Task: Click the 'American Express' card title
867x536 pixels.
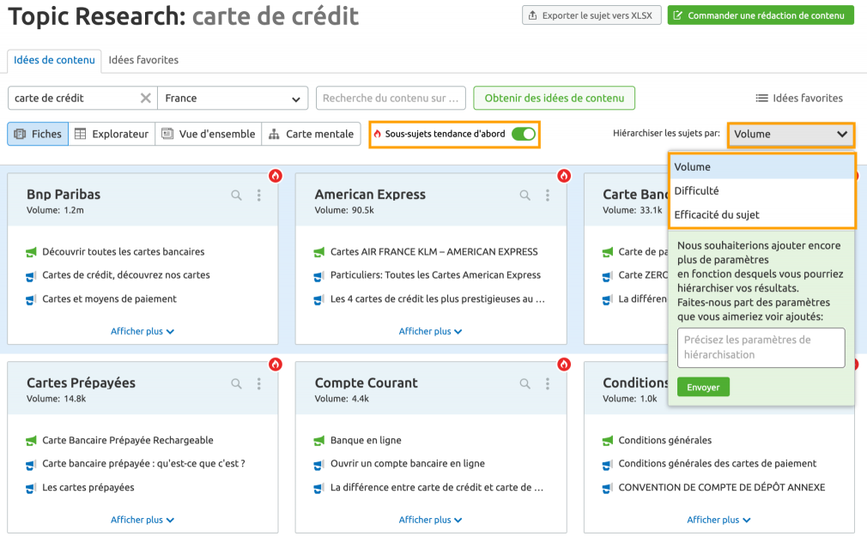Action: (370, 195)
